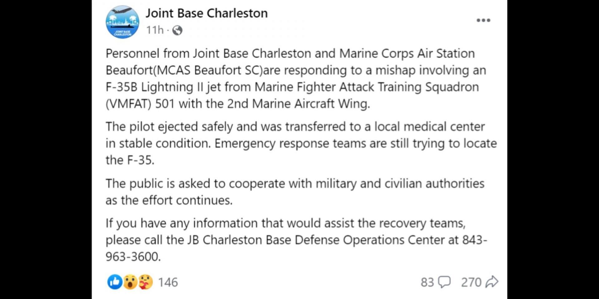
Task: Click the "(VMFAT) 501" text in post
Action: point(140,104)
